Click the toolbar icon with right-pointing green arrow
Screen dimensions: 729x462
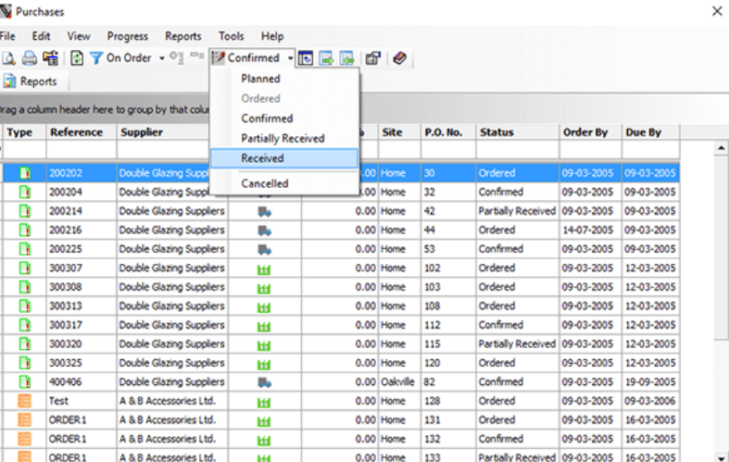pyautogui.click(x=326, y=58)
